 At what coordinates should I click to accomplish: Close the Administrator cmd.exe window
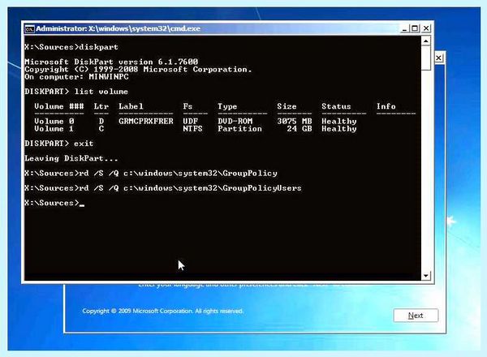click(426, 28)
